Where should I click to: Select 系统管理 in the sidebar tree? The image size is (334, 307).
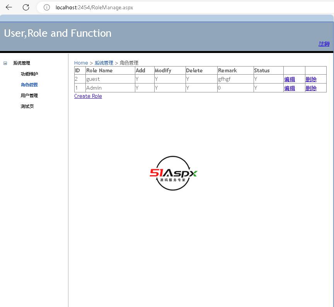pos(22,63)
